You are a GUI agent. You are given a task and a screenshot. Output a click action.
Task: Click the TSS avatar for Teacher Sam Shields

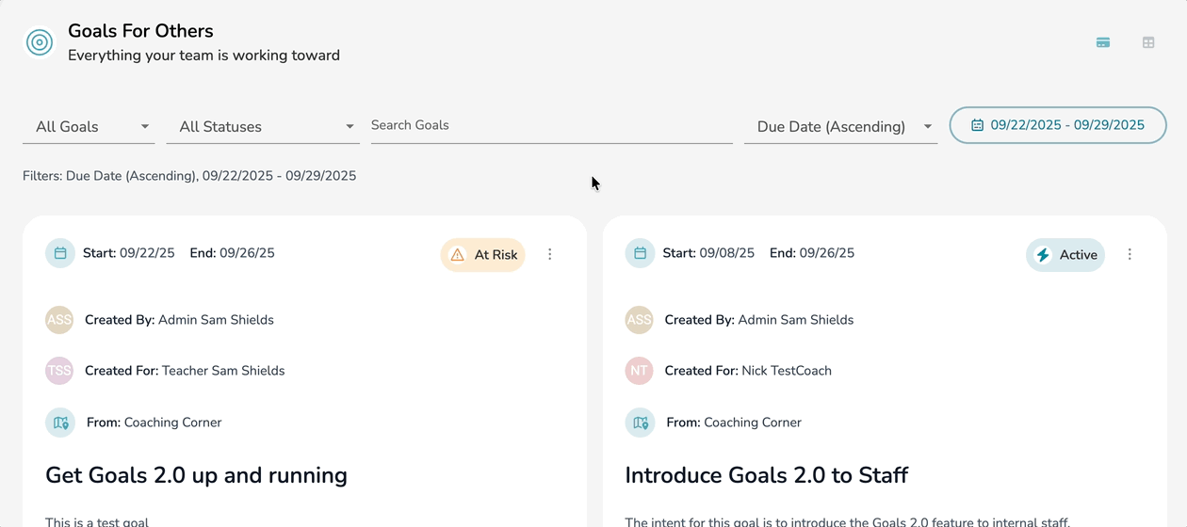pos(59,371)
